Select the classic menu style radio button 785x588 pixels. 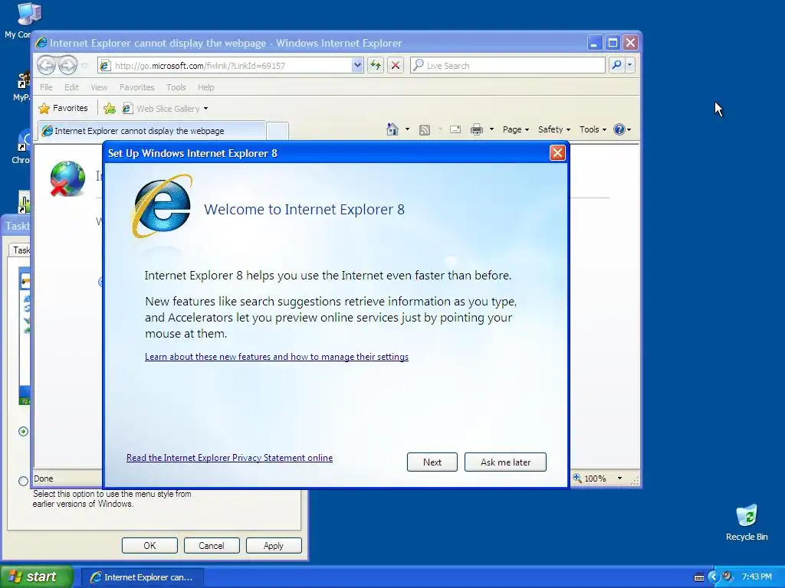23,481
